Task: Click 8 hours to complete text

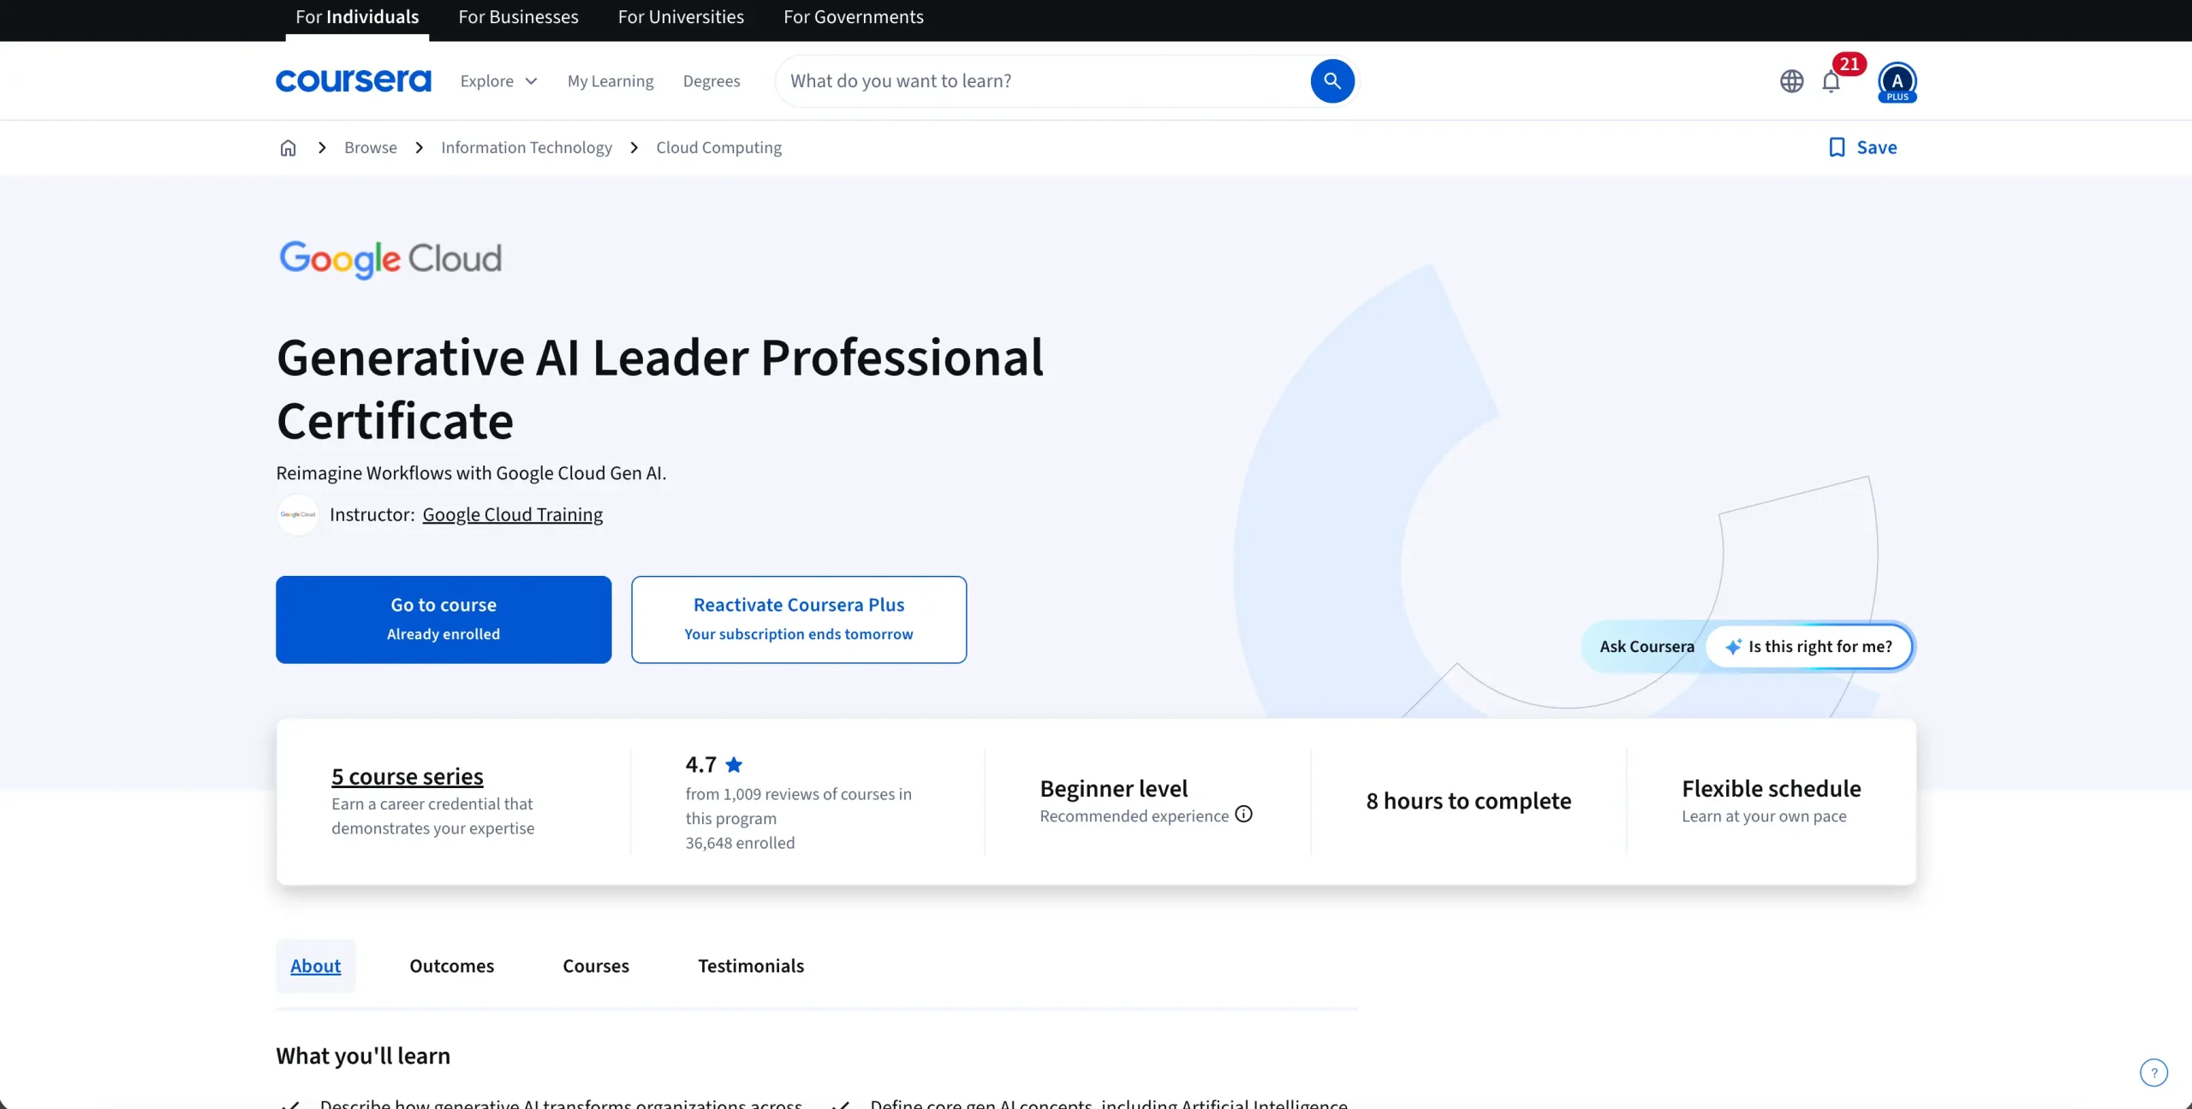Action: (x=1468, y=801)
